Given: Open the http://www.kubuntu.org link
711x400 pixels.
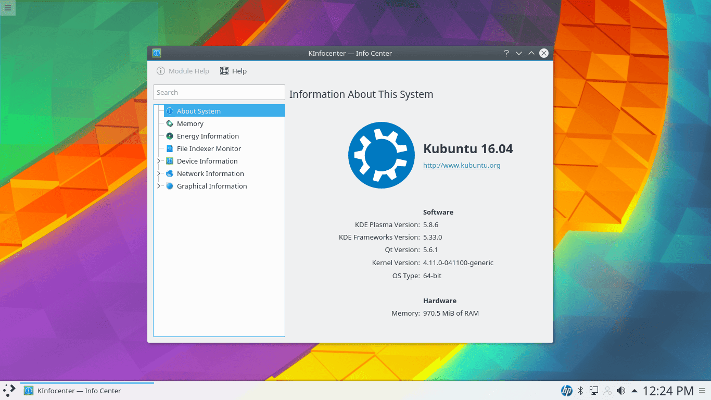Looking at the screenshot, I should click(462, 165).
